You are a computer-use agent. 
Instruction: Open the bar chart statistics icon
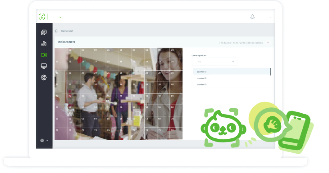point(44,43)
